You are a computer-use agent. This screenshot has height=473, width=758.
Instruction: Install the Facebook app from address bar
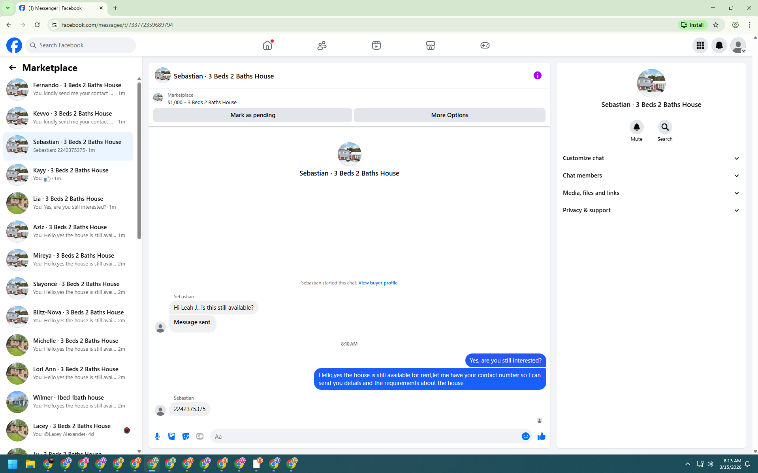click(693, 25)
